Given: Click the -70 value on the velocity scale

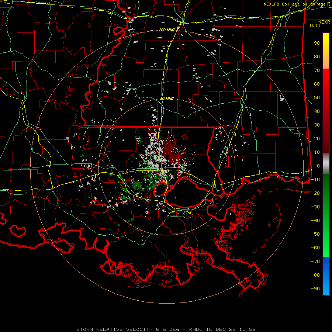Looking at the screenshot, I should [x=315, y=262].
